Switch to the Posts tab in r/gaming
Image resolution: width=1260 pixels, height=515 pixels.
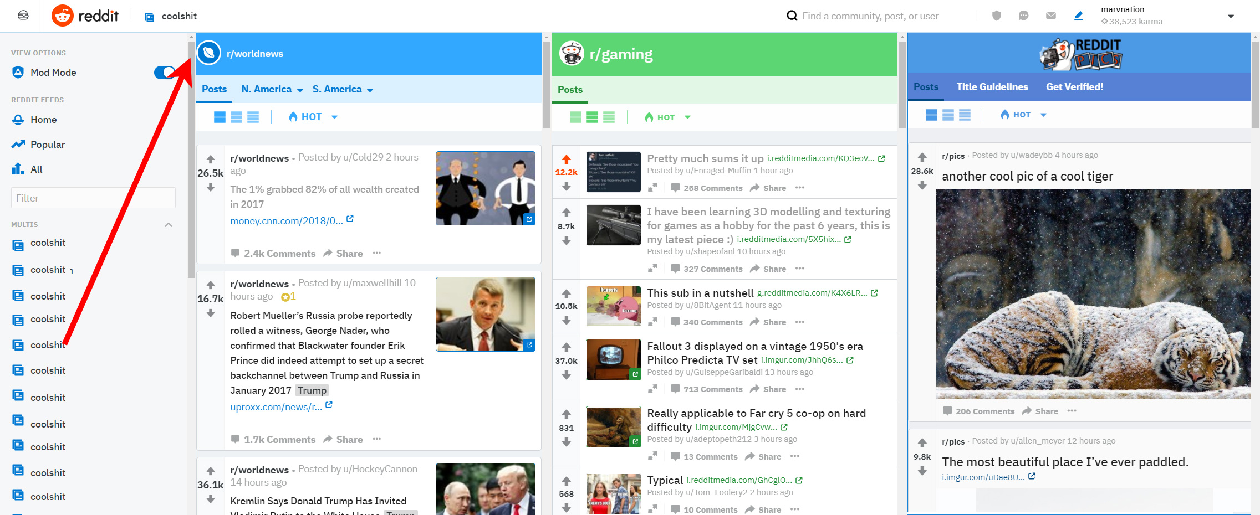pyautogui.click(x=570, y=90)
